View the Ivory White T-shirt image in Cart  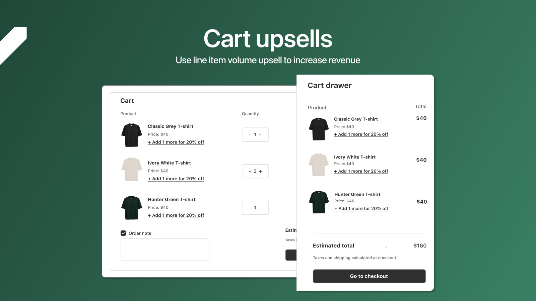[x=131, y=170]
